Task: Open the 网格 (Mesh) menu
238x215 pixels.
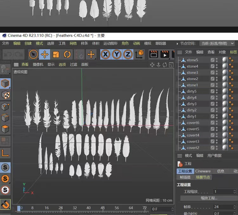Action: point(73,43)
